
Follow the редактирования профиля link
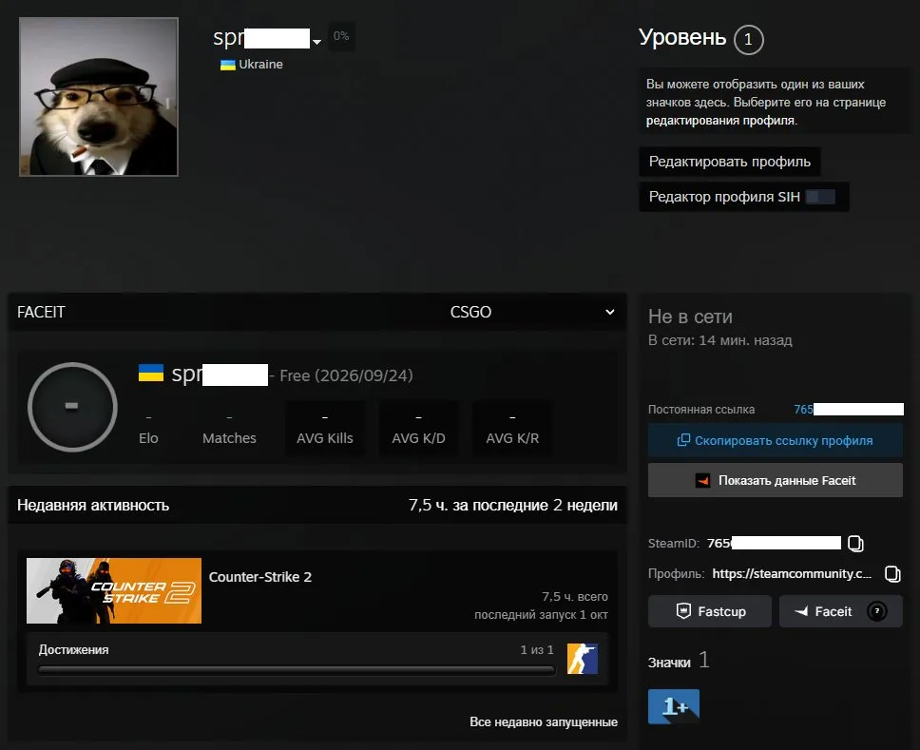721,121
